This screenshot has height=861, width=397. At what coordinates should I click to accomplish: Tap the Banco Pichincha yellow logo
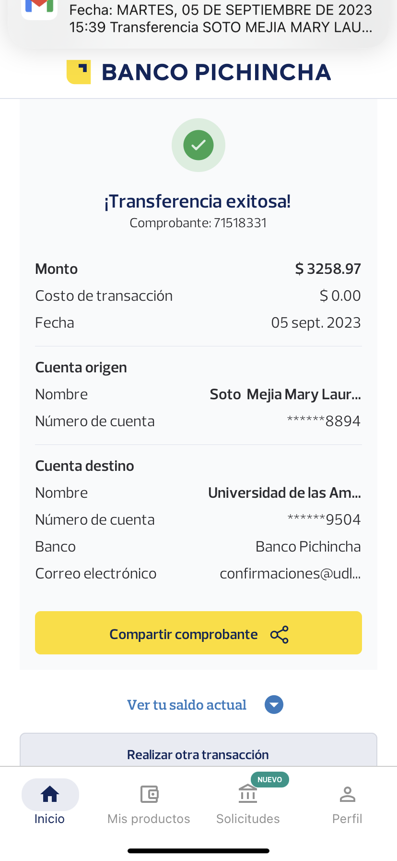click(79, 72)
